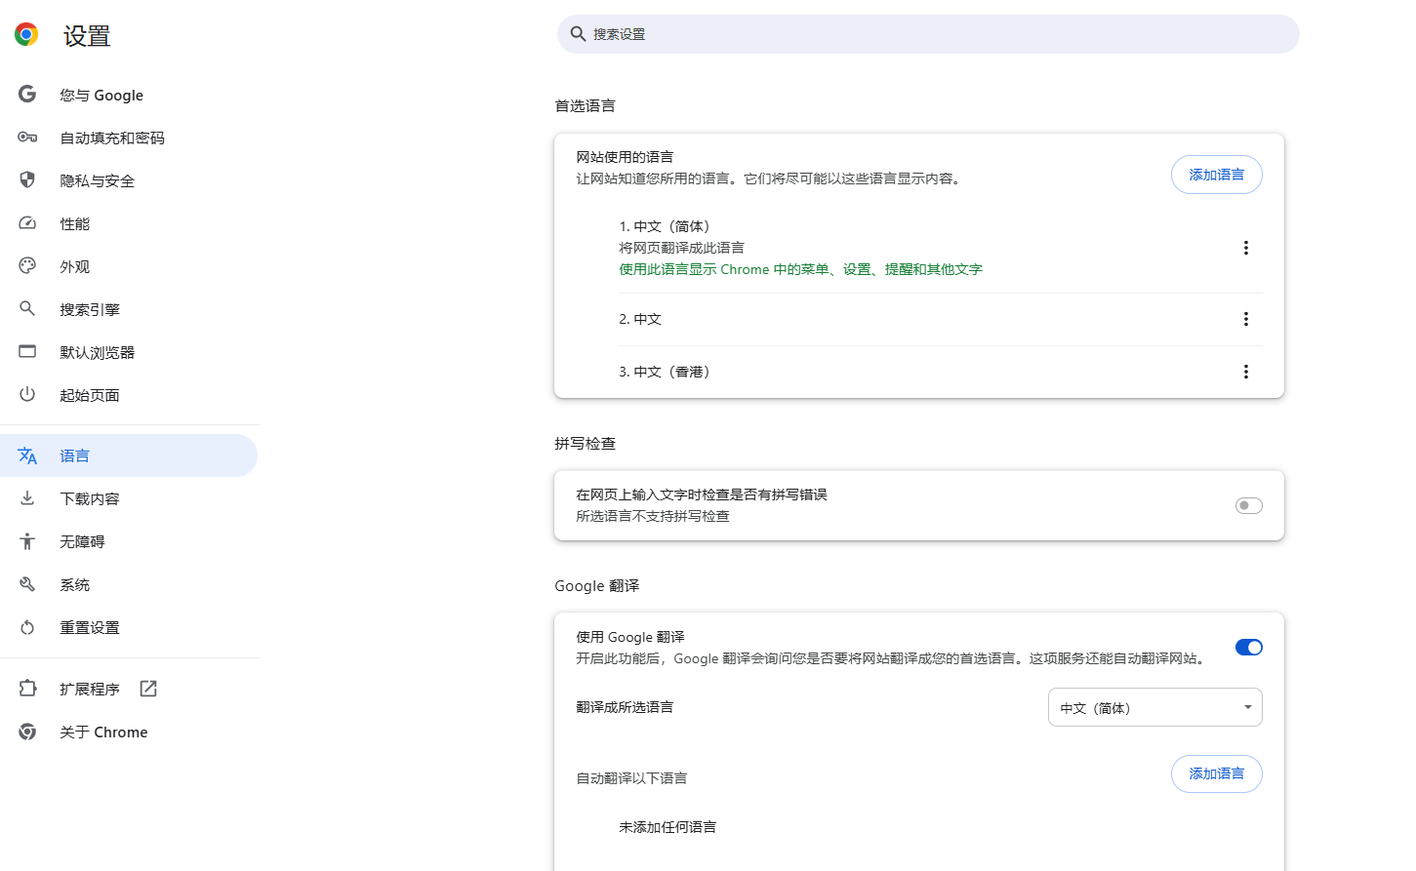Screen dimensions: 1416x871
Task: Click the download icon for 下载内容
Action: (x=27, y=498)
